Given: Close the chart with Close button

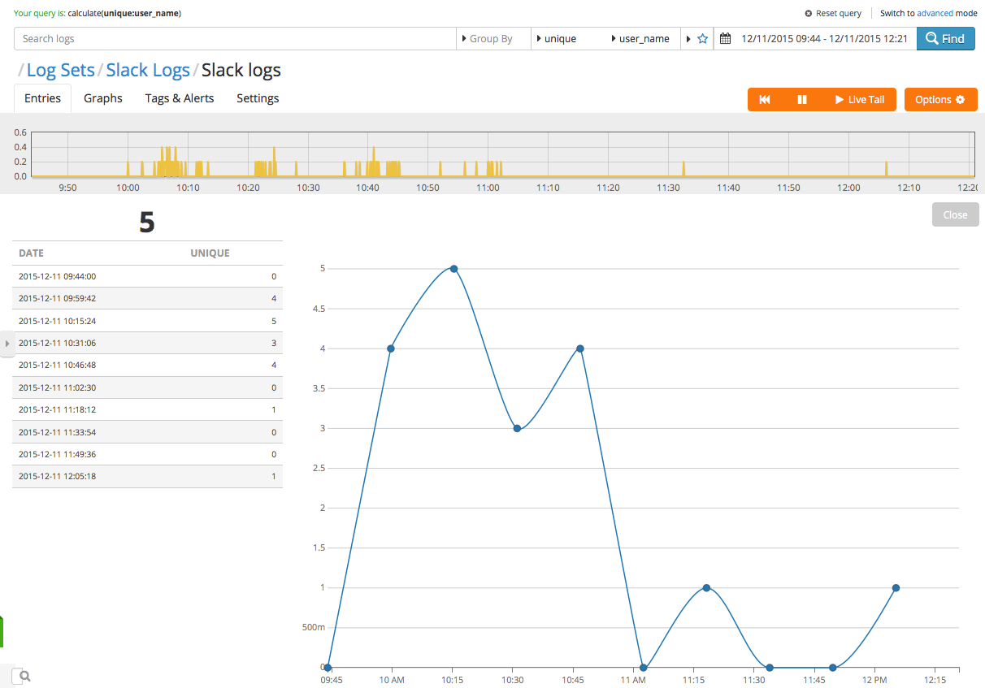Looking at the screenshot, I should coord(955,215).
